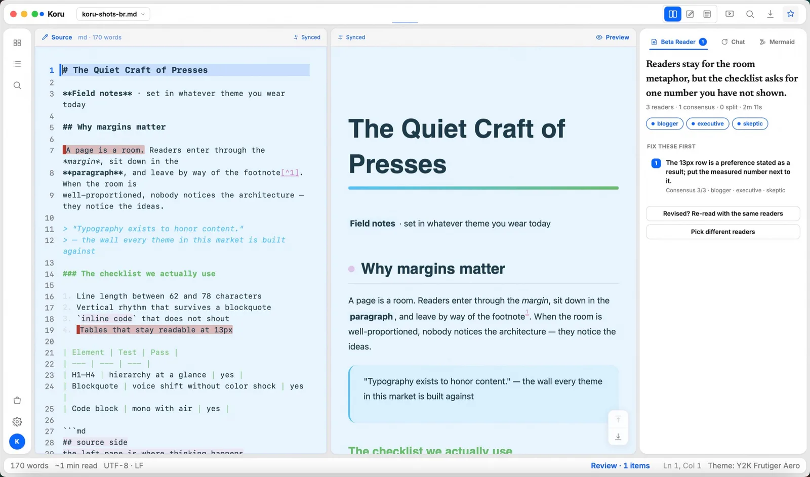The height and width of the screenshot is (477, 810).
Task: Click 'FIX THESE FIRST' section label
Action: (671, 147)
